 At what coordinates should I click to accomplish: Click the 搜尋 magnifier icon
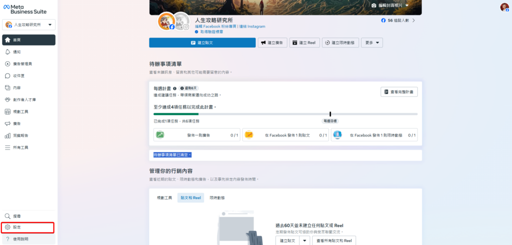coord(7,216)
